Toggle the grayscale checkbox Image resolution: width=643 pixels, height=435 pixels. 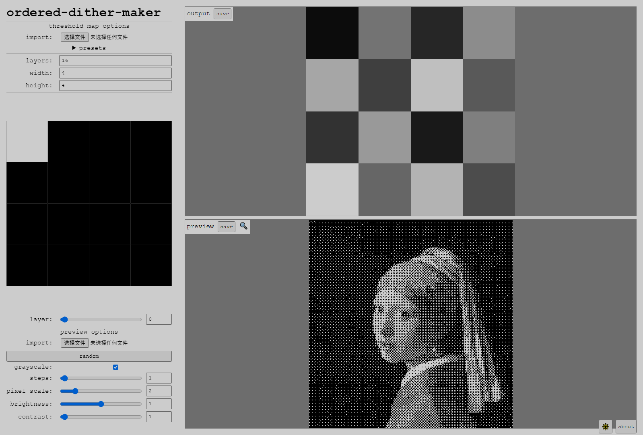[115, 367]
